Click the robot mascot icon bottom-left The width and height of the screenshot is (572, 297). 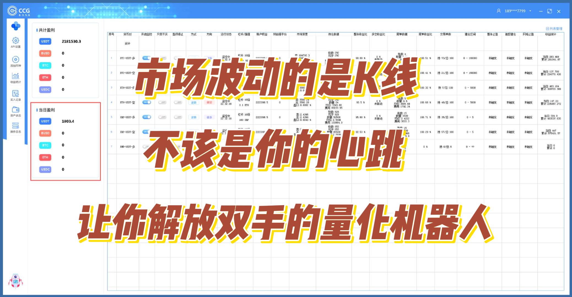pos(15,281)
